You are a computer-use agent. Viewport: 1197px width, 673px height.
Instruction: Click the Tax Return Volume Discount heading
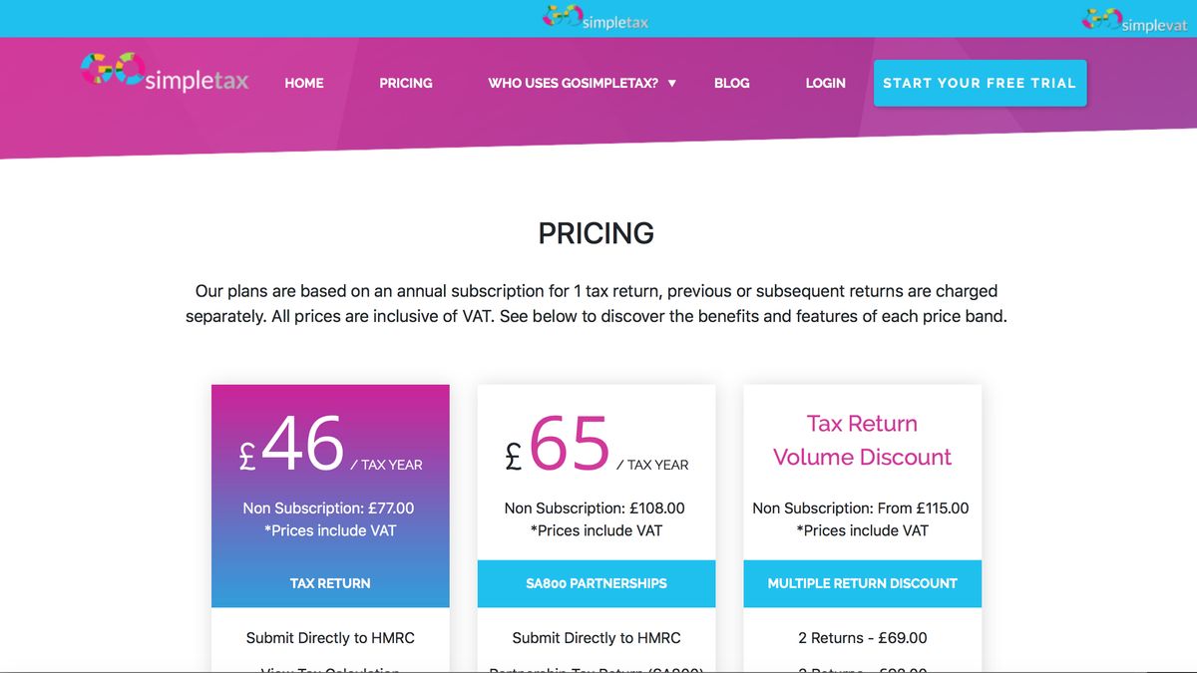pyautogui.click(x=862, y=440)
